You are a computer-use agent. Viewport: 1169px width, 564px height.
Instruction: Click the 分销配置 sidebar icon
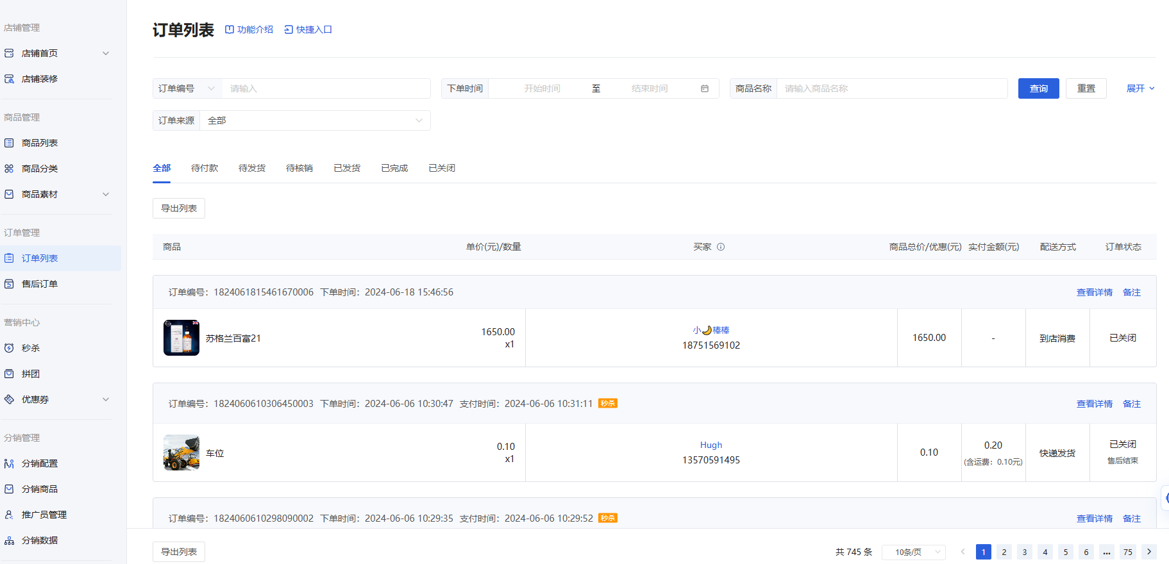click(x=9, y=463)
